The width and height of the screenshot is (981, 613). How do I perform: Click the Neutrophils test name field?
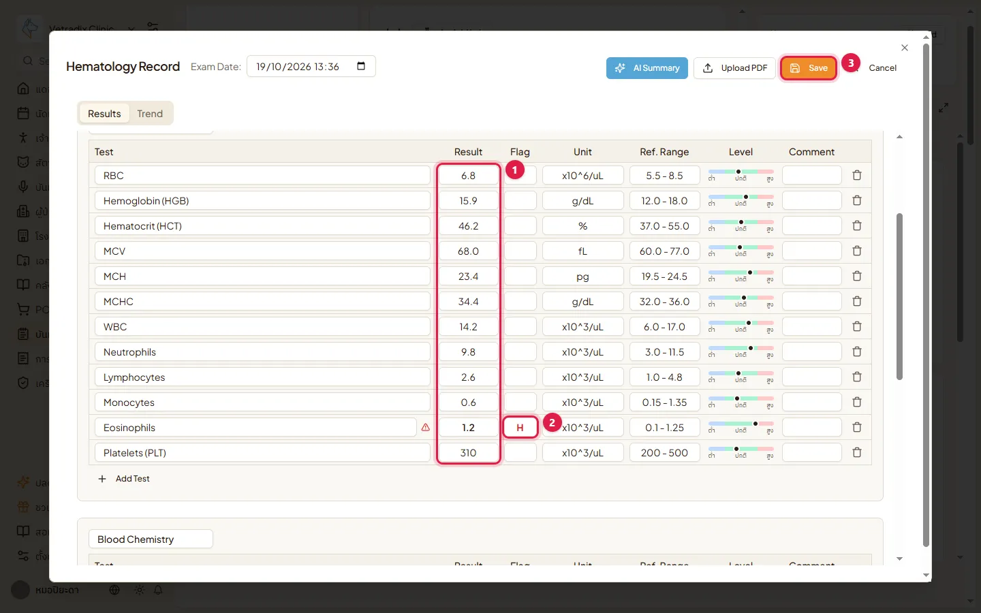[262, 351]
